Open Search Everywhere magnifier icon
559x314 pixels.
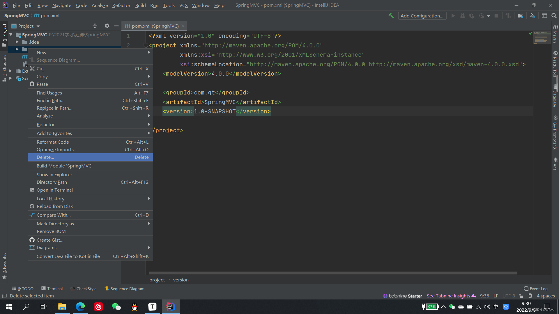tap(554, 16)
